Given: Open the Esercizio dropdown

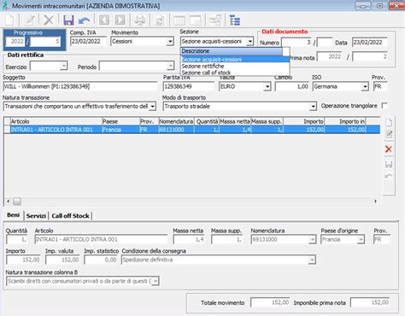Looking at the screenshot, I should 63,67.
